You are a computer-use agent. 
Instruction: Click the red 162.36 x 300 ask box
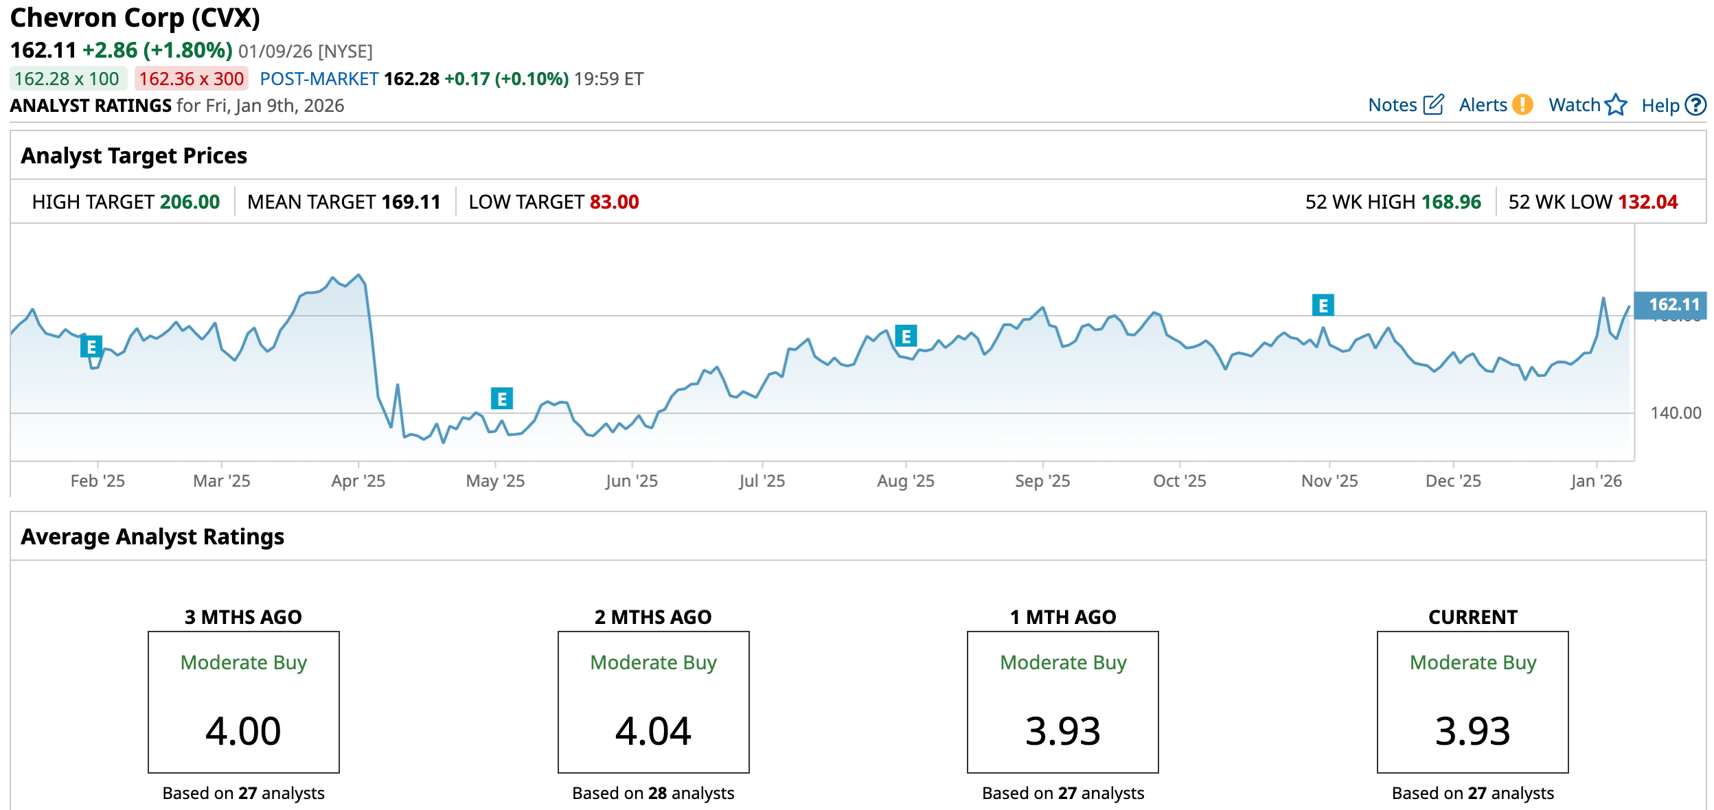coord(192,79)
